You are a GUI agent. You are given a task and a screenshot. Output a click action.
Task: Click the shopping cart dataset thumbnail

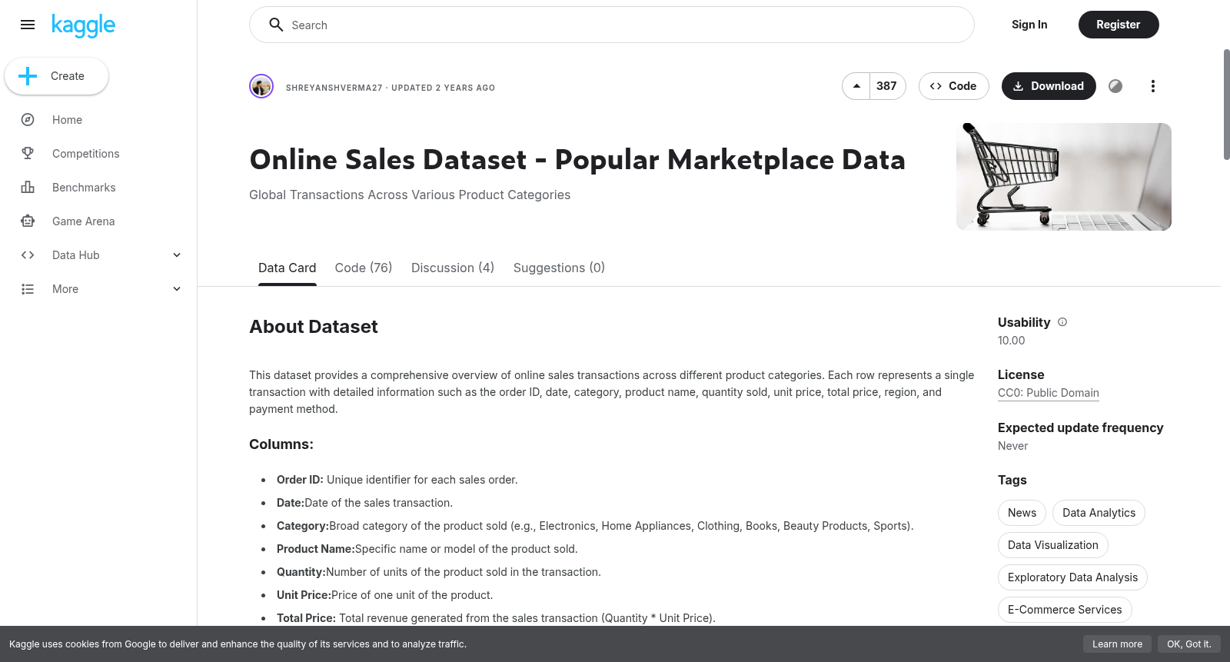(x=1064, y=177)
